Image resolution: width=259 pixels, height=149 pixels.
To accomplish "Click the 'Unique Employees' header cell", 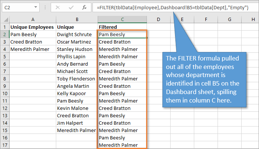I will click(33, 27).
